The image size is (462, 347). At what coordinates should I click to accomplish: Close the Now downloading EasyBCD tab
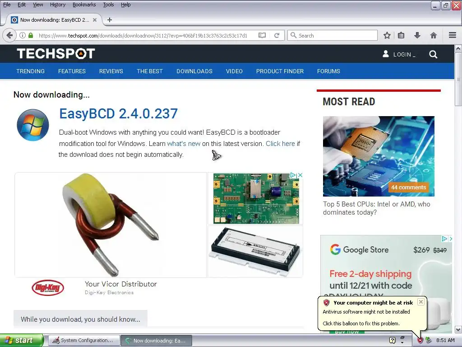coord(95,20)
